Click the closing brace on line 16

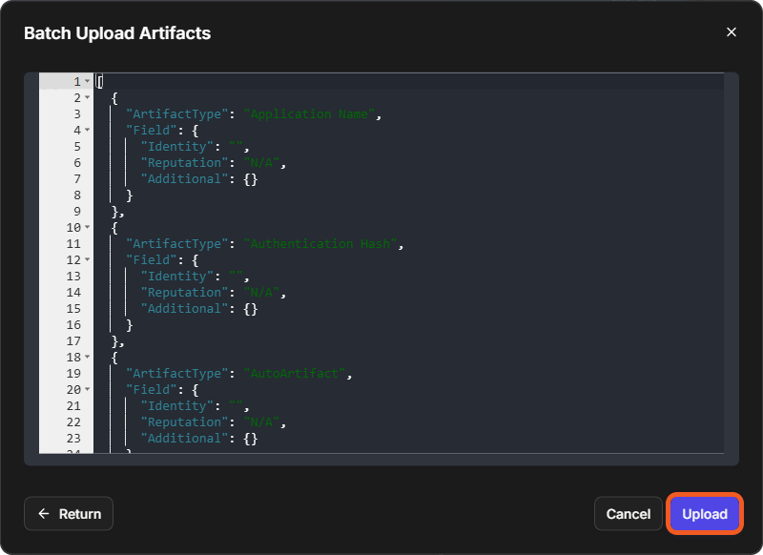point(129,325)
